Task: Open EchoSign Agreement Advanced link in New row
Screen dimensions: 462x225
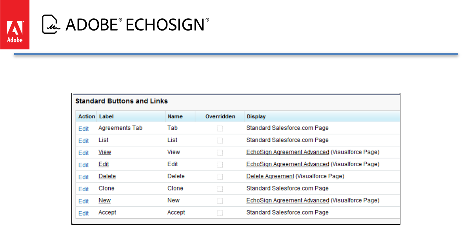Action: point(287,201)
